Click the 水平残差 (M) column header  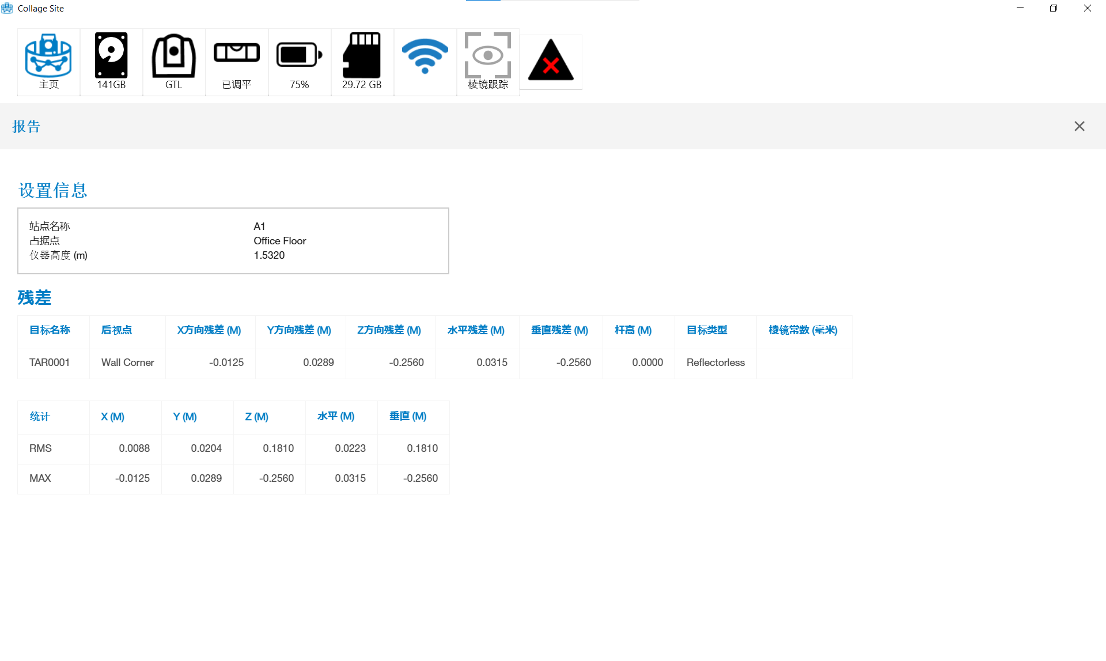coord(476,330)
